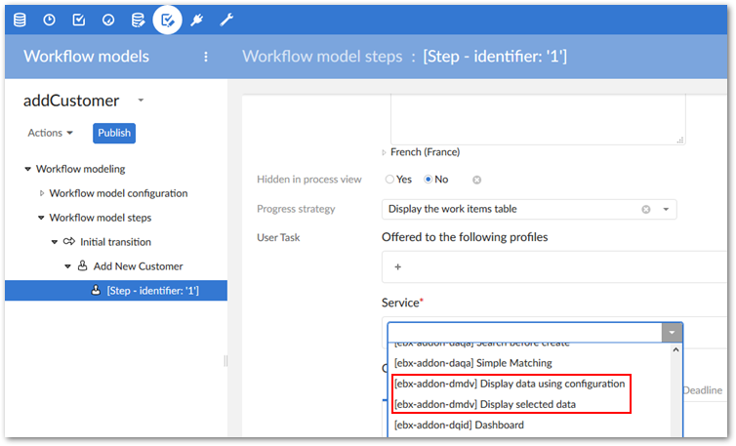Collapse the Workflow modeling tree node
This screenshot has width=736, height=446.
(x=27, y=169)
